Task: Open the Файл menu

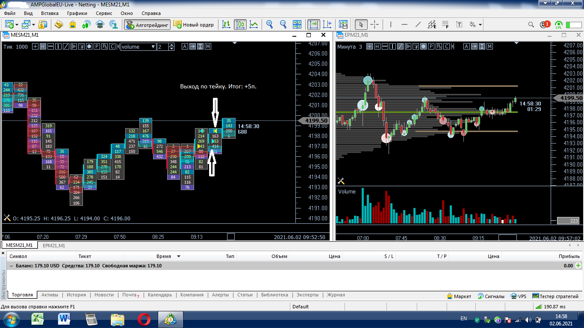Action: (x=10, y=13)
